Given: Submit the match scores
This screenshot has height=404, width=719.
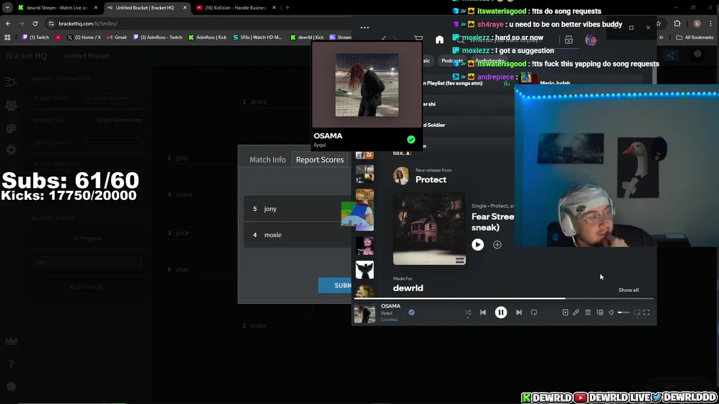Looking at the screenshot, I should (x=335, y=286).
